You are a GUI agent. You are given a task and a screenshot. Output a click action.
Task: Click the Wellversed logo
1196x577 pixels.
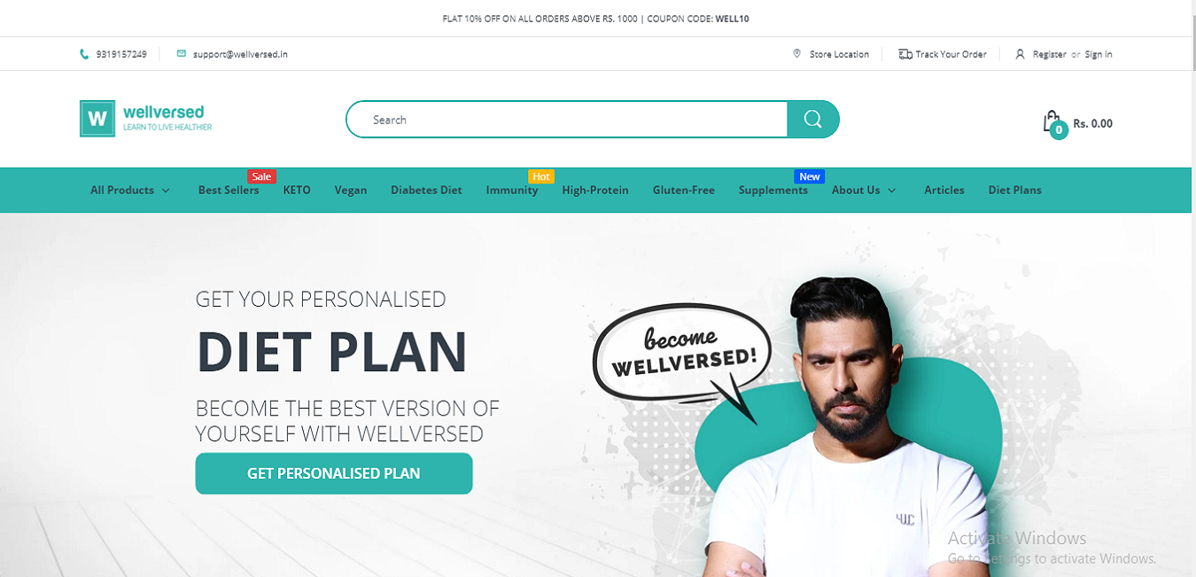(146, 118)
